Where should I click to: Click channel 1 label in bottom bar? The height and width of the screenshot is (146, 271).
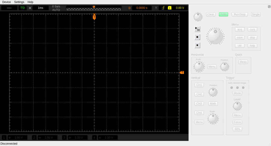pos(4,138)
